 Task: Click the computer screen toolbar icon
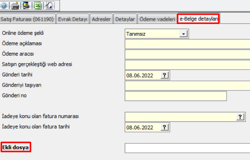click(26, 5)
